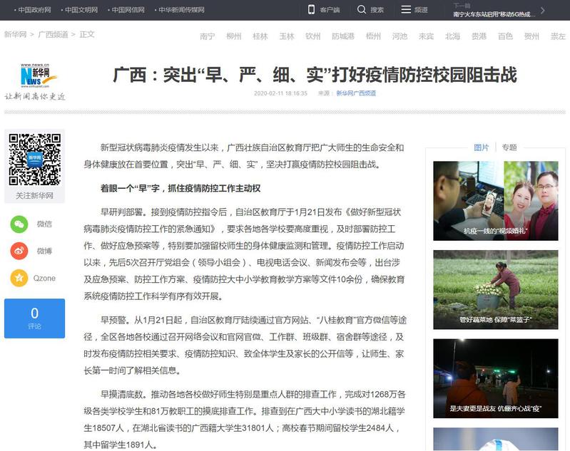This screenshot has height=451, width=570.
Task: Open the 抗疫一线的视频婚礼 photo
Action: (495, 200)
